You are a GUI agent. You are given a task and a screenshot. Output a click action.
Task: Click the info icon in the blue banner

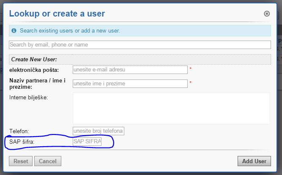(14, 30)
